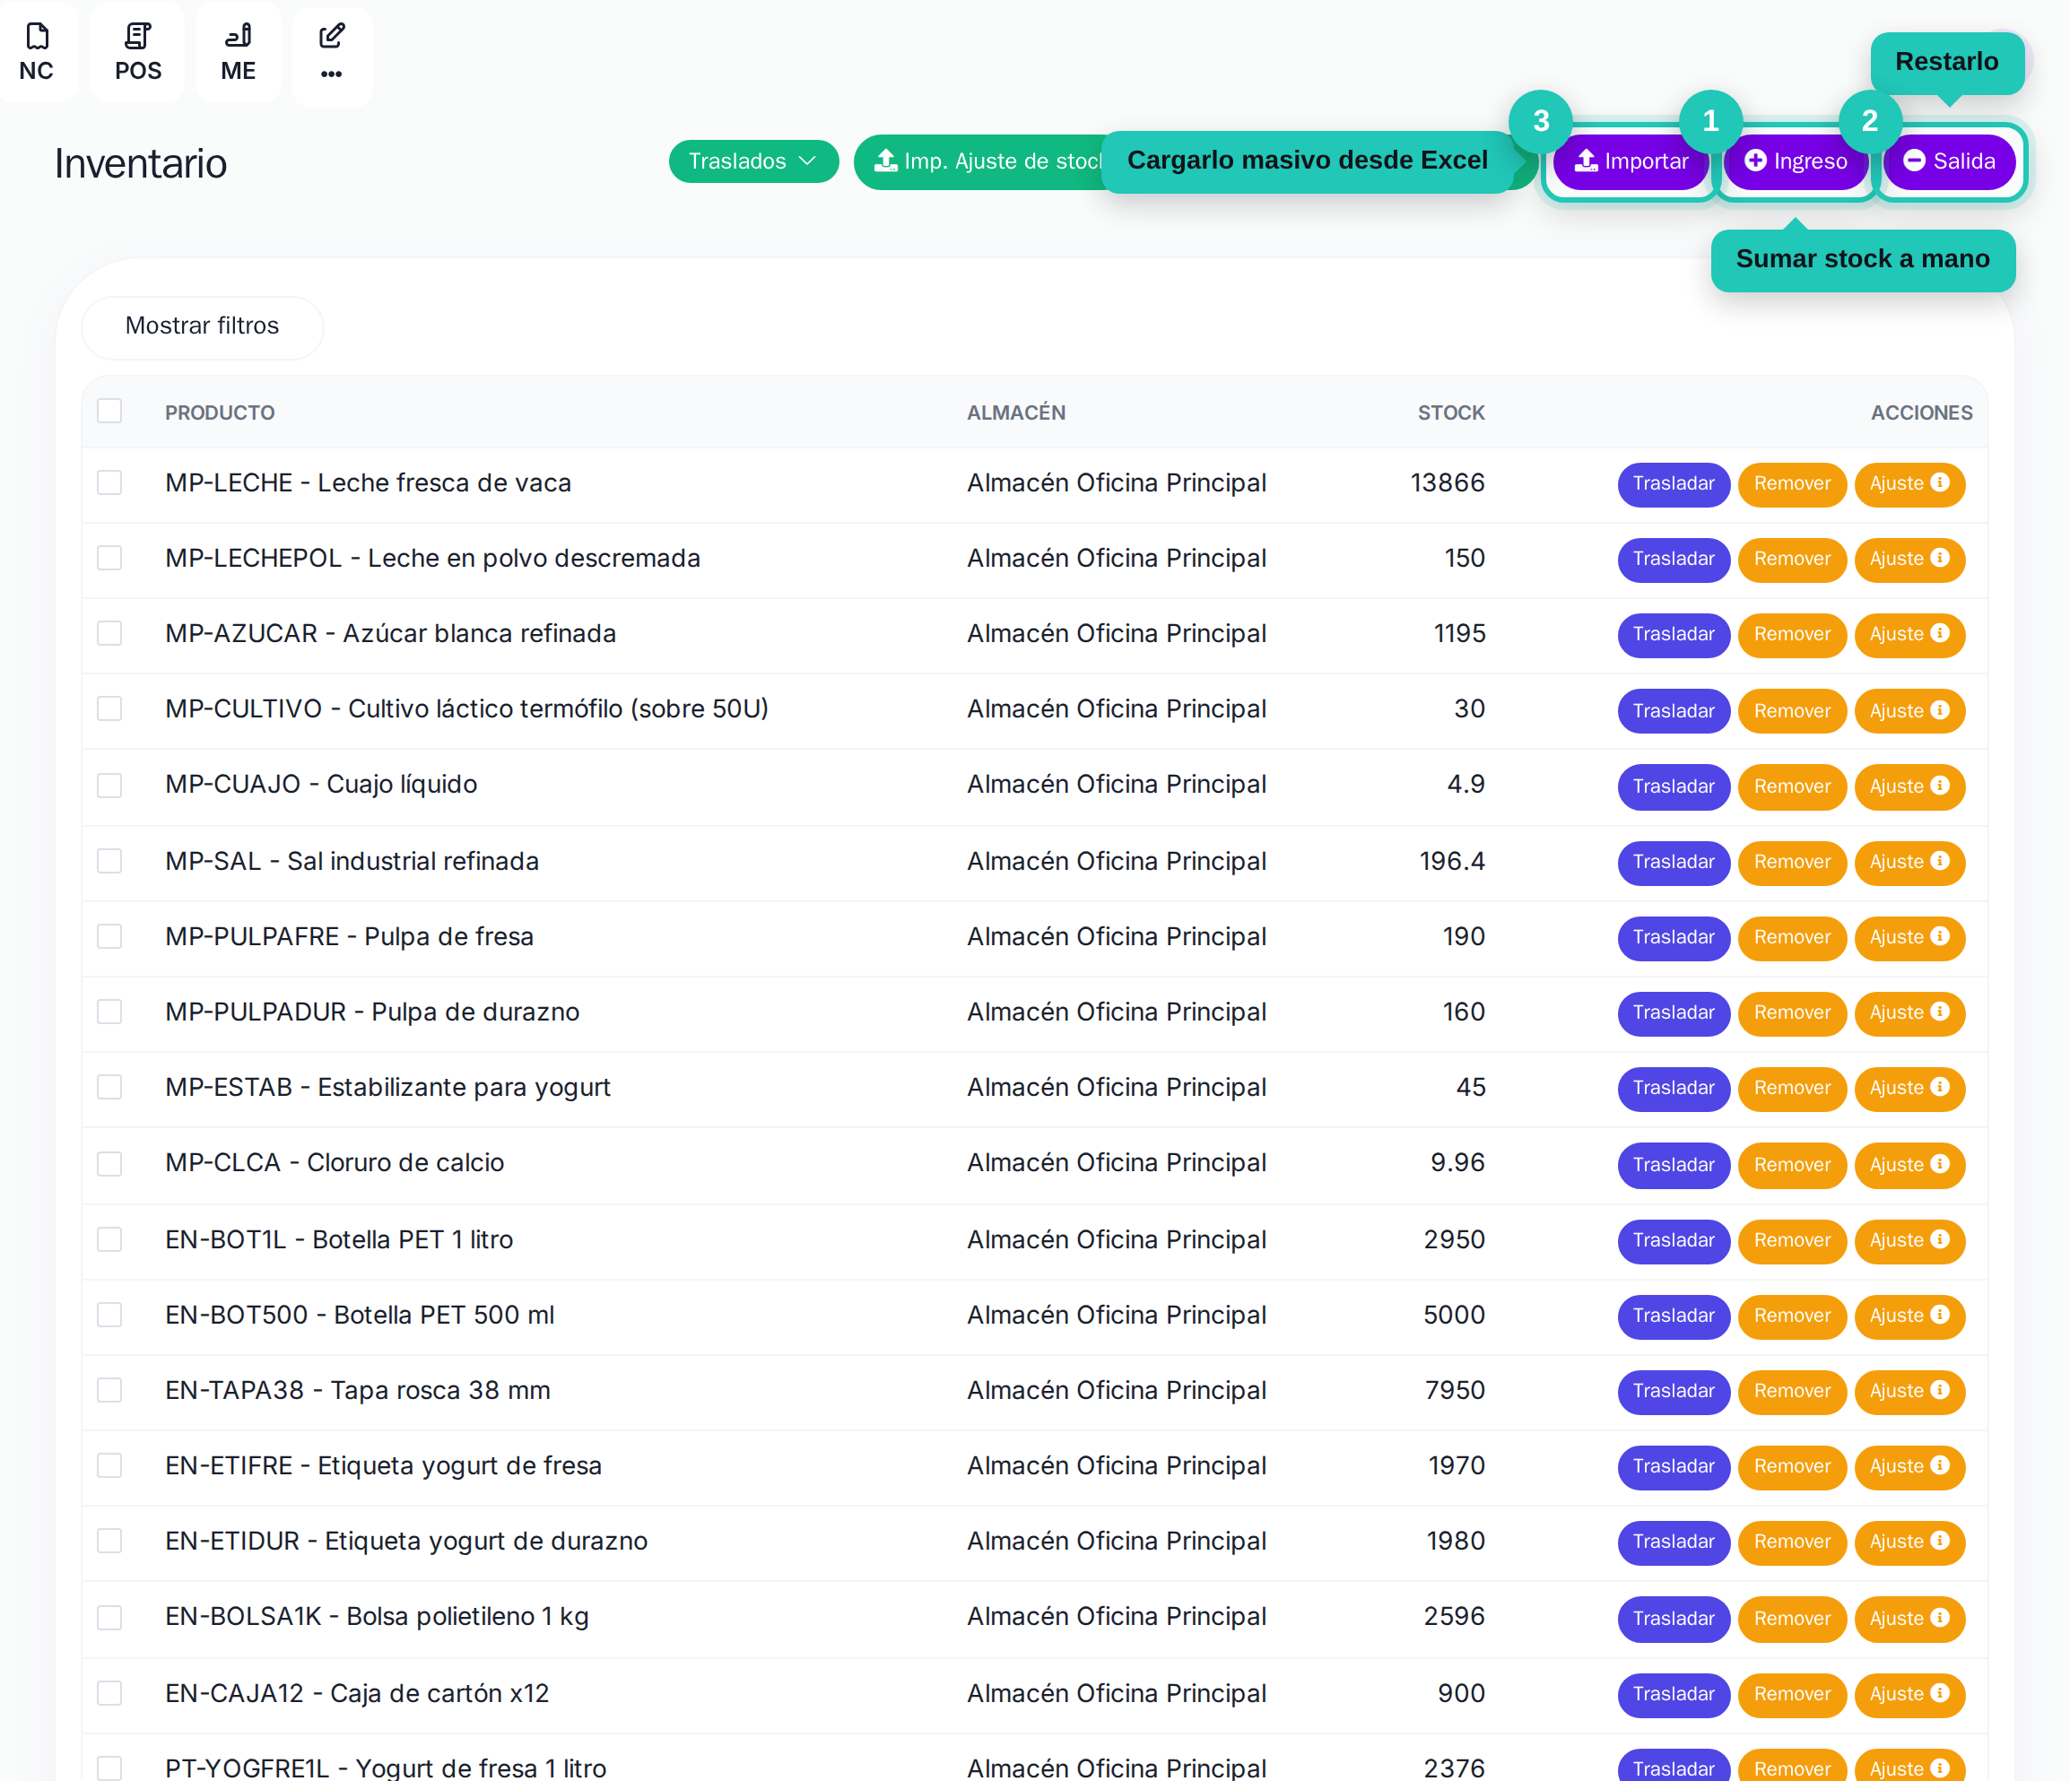
Task: Click Imp. Ajuste de stock button
Action: click(979, 161)
